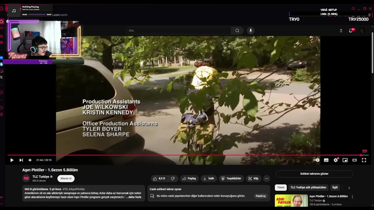374x210 pixels.
Task: Open Telegram in browser sidebar
Action: click(1, 64)
